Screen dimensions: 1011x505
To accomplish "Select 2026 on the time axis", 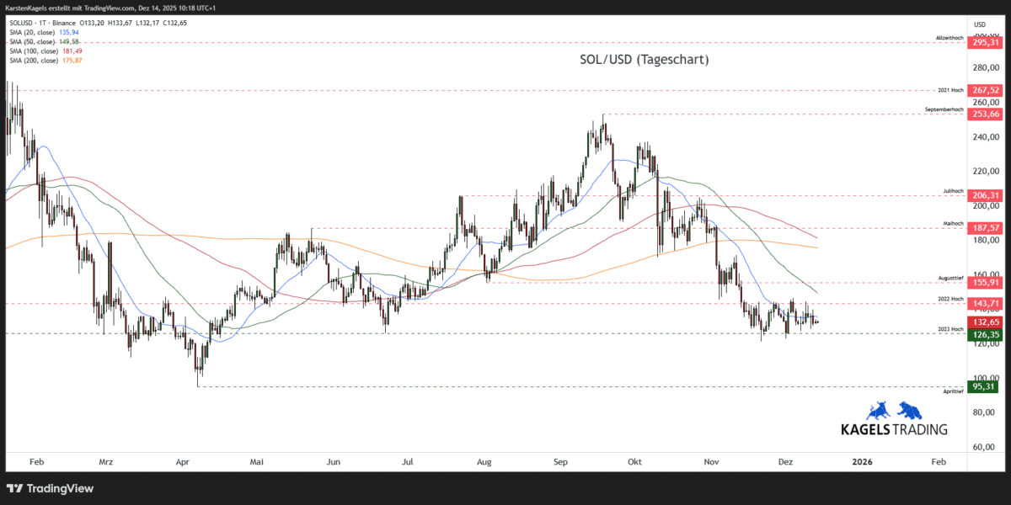I will click(862, 461).
